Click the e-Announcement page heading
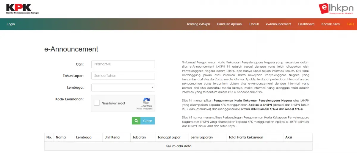The width and height of the screenshot is (357, 153). pyautogui.click(x=71, y=49)
